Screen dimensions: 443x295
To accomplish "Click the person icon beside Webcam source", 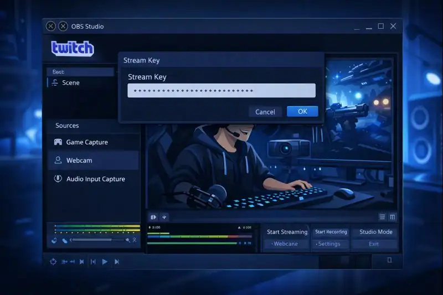I will tap(58, 161).
